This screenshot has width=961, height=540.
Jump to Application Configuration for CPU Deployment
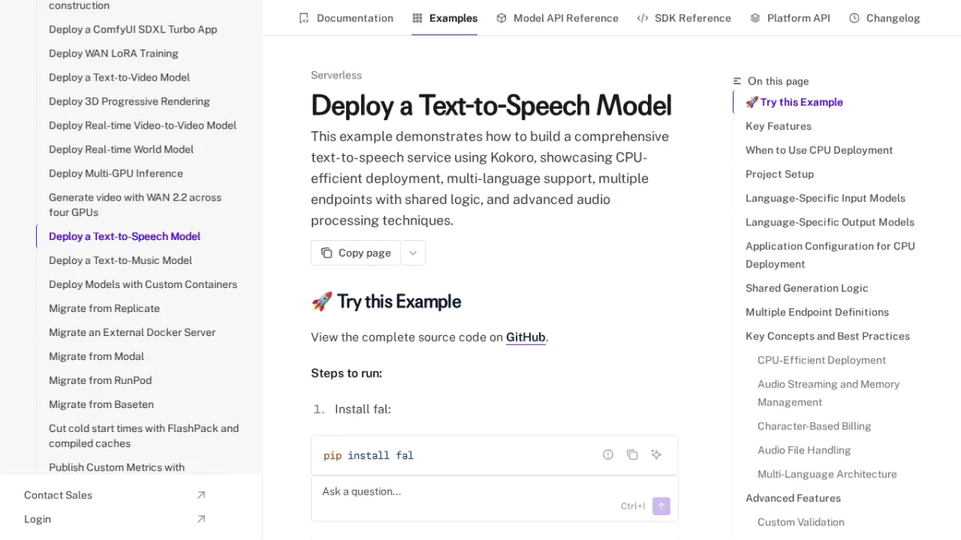tap(830, 255)
